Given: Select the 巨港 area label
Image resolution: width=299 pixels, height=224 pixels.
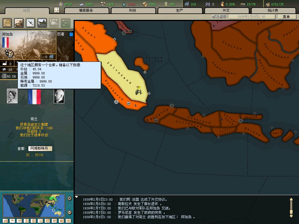Looking at the screenshot, I should (x=61, y=34).
